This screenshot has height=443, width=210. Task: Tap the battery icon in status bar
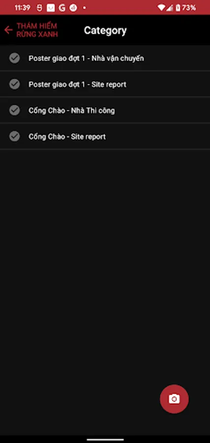pos(178,7)
